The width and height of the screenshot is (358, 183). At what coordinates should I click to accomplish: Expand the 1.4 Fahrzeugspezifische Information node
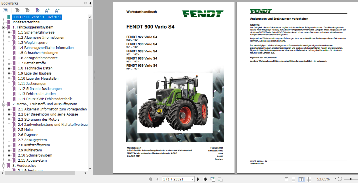[9, 48]
